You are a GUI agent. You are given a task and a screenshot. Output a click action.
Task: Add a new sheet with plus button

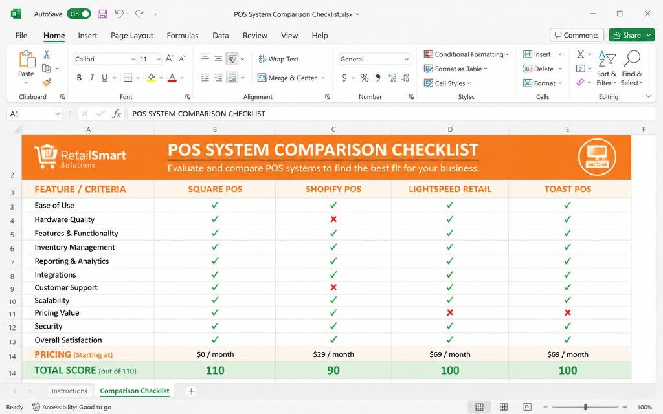pyautogui.click(x=191, y=391)
